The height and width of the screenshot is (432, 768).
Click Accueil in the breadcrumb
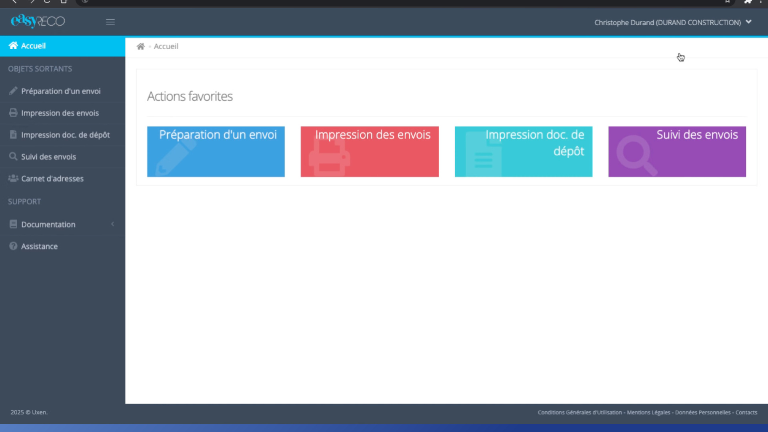pos(166,46)
